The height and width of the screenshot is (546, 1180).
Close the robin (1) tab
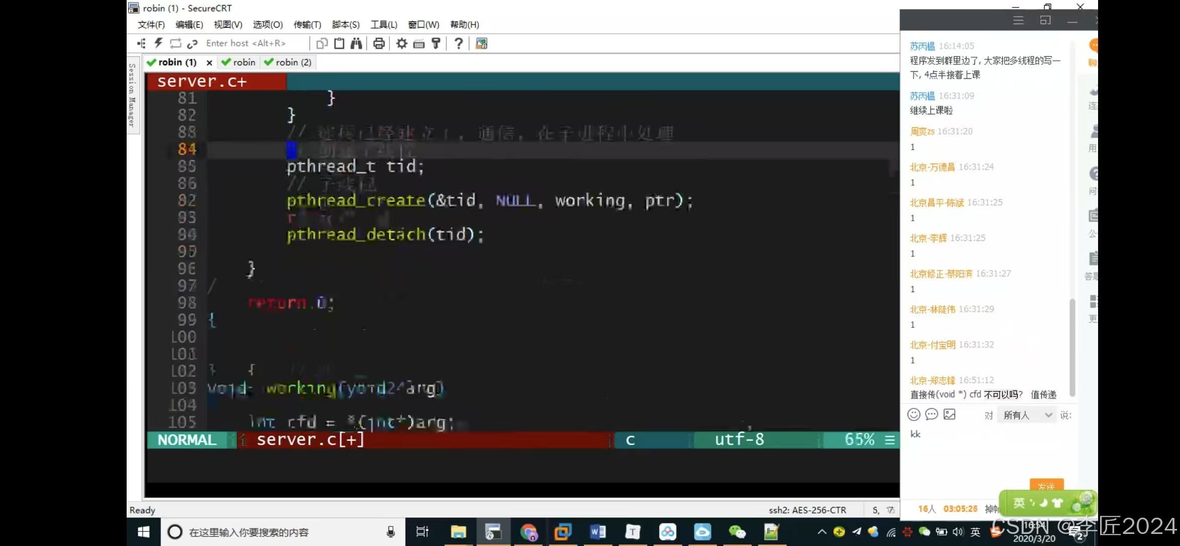tap(209, 63)
